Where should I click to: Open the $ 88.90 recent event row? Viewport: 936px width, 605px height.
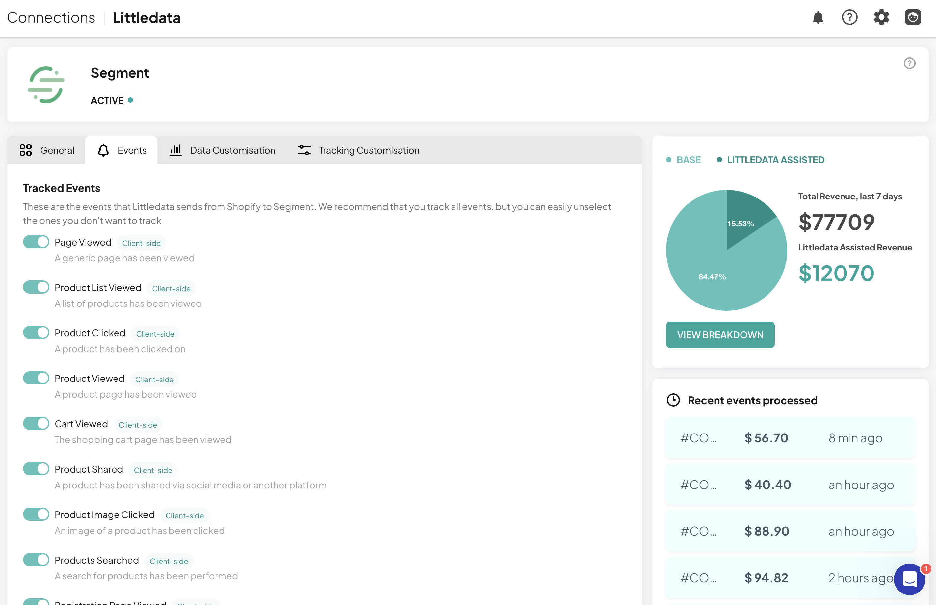click(790, 531)
